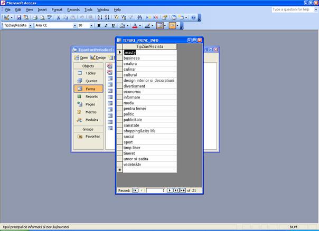Go to next record with navigation arrow

point(170,190)
